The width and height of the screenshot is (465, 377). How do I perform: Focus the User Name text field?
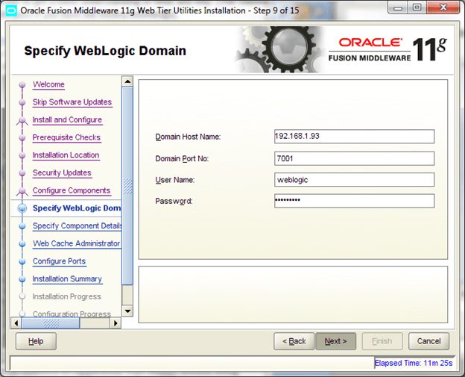click(353, 180)
